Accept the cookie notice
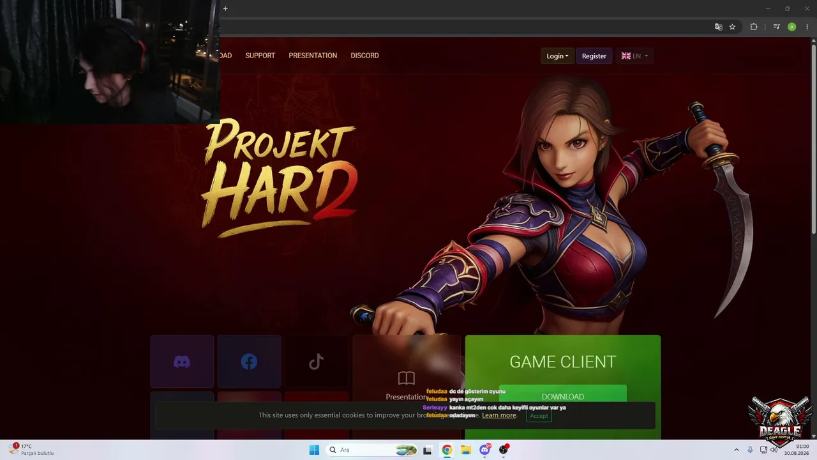Viewport: 817px width, 460px height. click(x=539, y=415)
